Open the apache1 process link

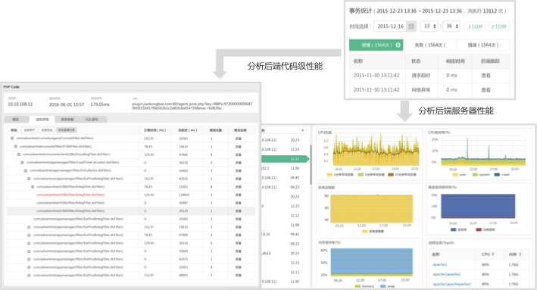coord(440,265)
